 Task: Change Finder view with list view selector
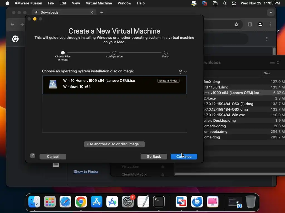tap(274, 62)
